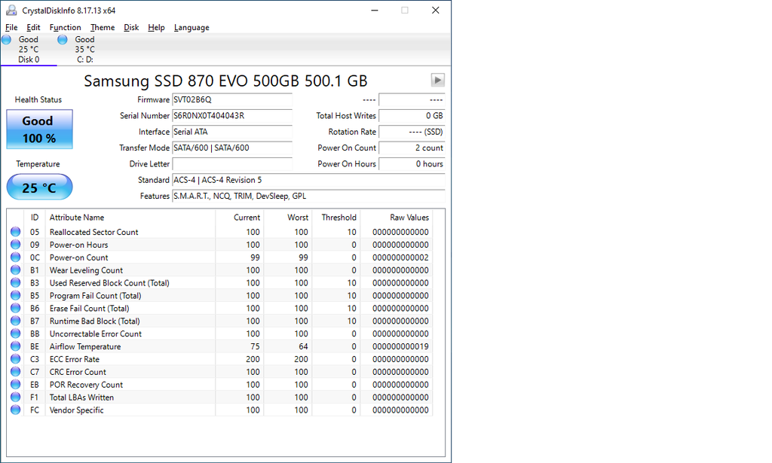Screen dimensions: 772x463
Task: Switch to the C: D: disk tab
Action: tap(84, 50)
